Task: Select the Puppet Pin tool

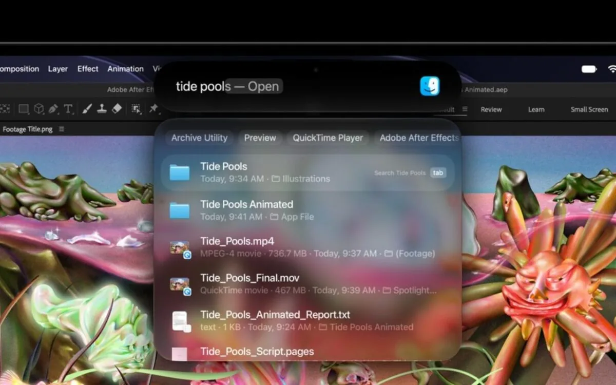Action: 153,108
